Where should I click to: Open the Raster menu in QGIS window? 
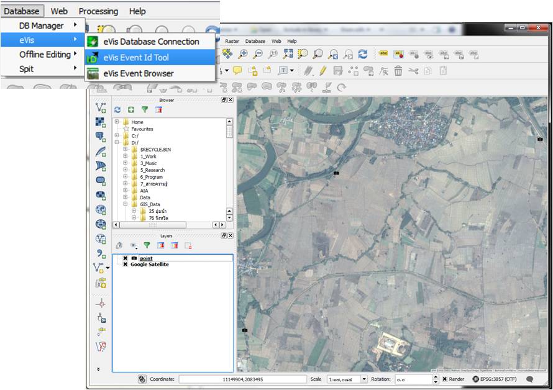pos(232,41)
